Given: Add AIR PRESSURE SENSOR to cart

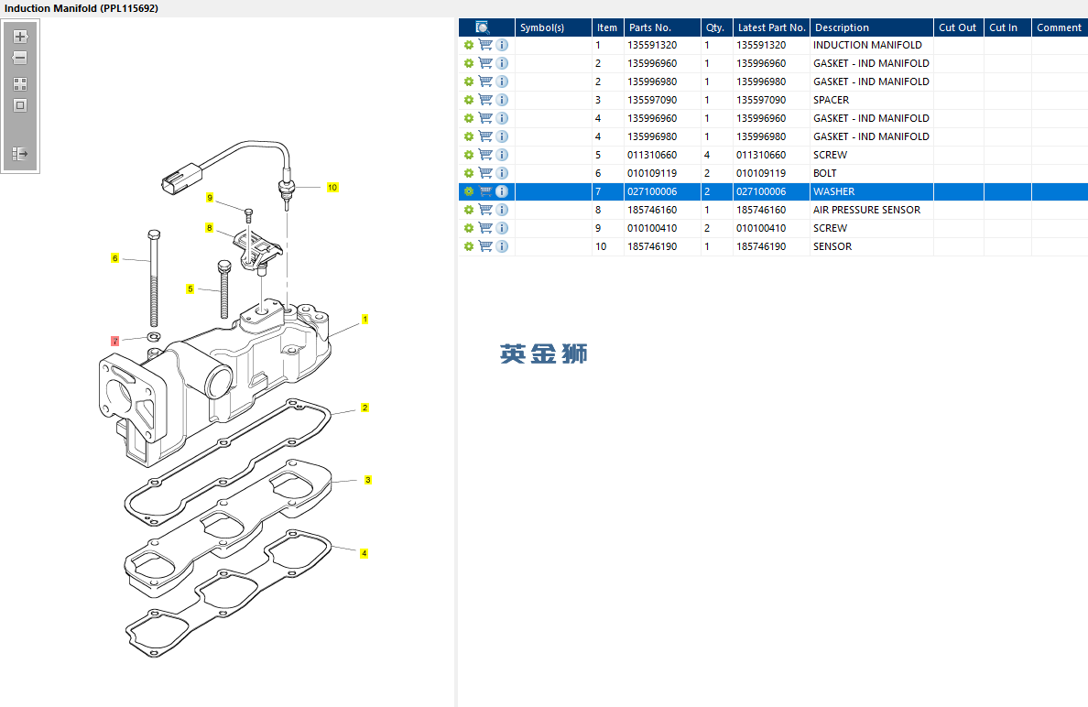Looking at the screenshot, I should [x=485, y=210].
